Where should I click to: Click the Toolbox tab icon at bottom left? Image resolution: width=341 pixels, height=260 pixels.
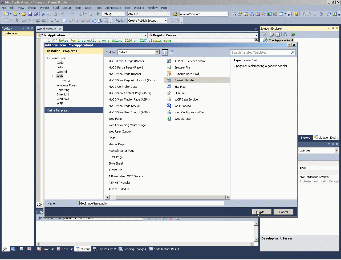5,249
